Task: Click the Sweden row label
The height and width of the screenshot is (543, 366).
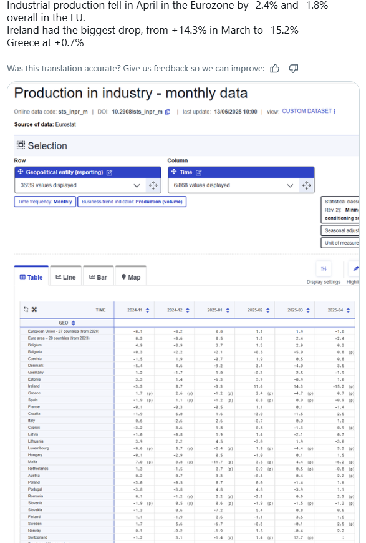Action: pyautogui.click(x=34, y=523)
